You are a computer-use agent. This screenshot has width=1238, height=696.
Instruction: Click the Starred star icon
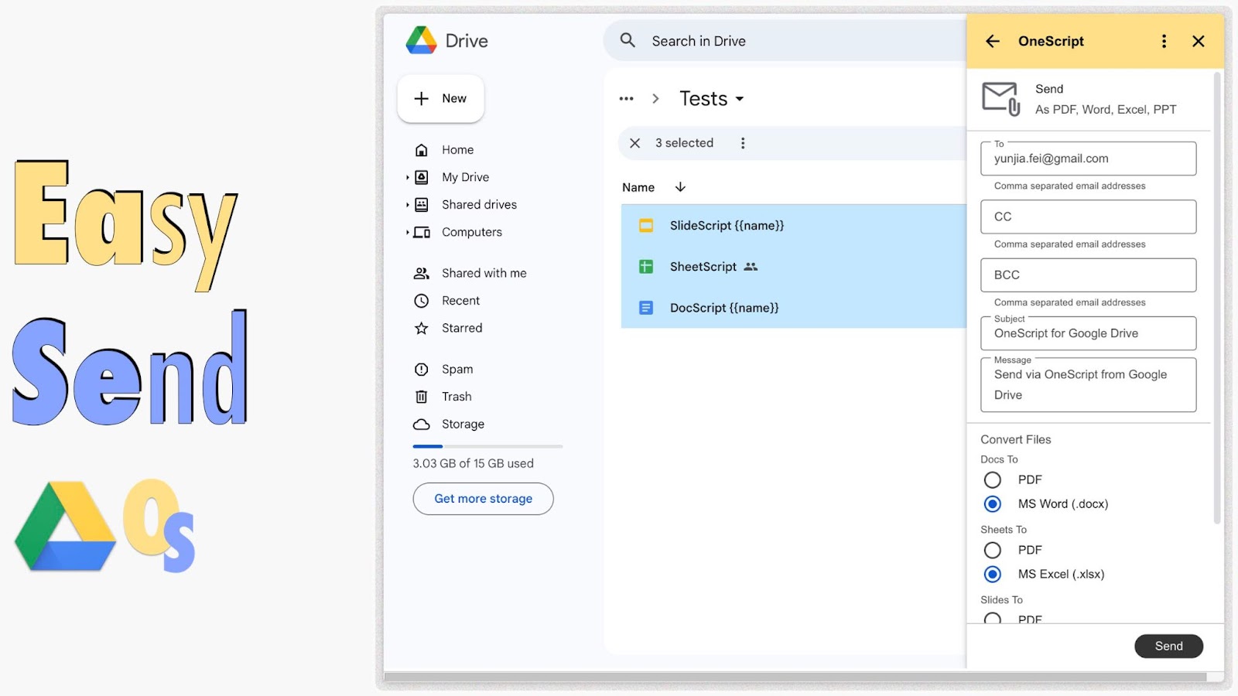click(422, 328)
